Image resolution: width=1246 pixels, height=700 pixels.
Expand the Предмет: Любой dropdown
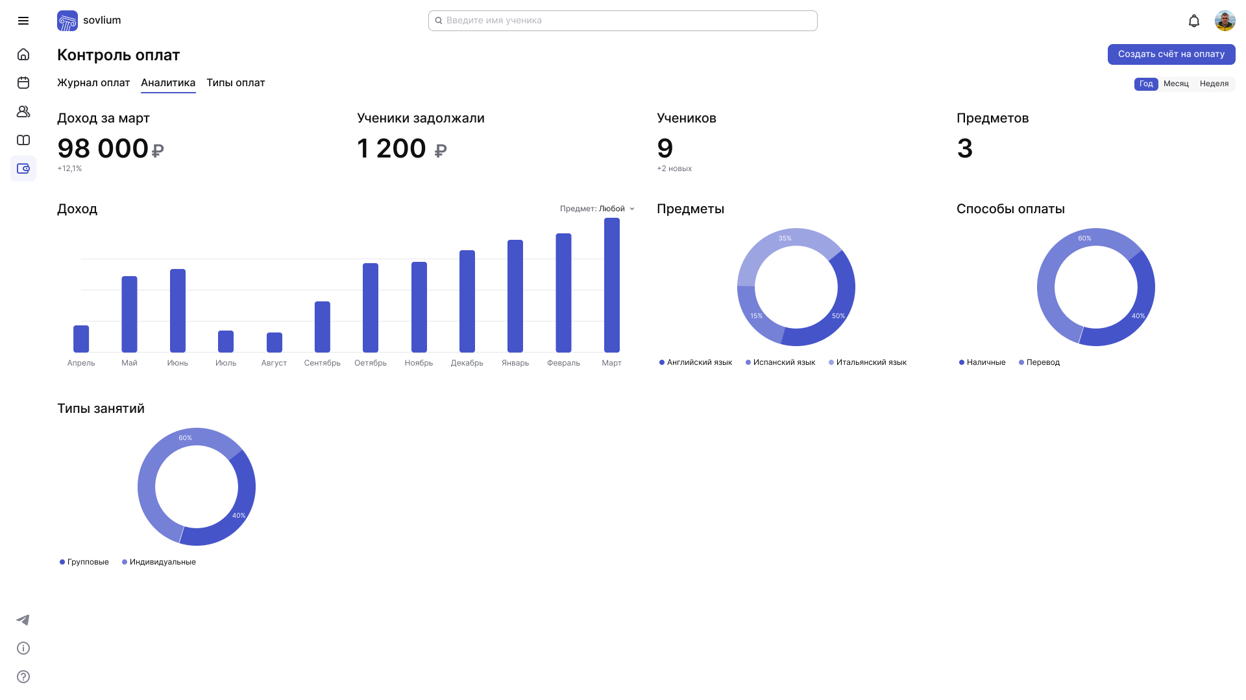597,209
